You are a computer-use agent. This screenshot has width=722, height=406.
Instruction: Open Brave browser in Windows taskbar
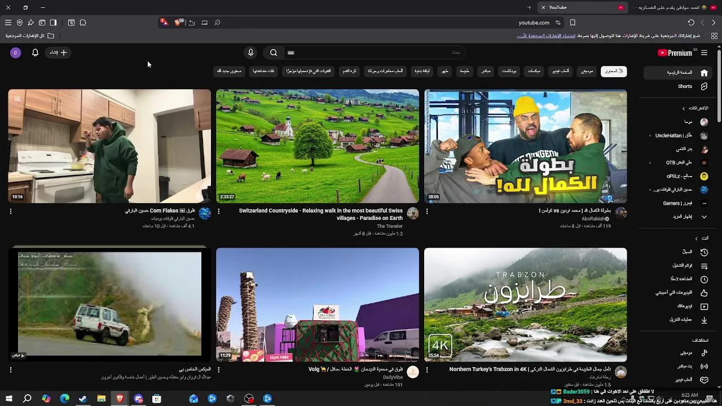pos(120,399)
